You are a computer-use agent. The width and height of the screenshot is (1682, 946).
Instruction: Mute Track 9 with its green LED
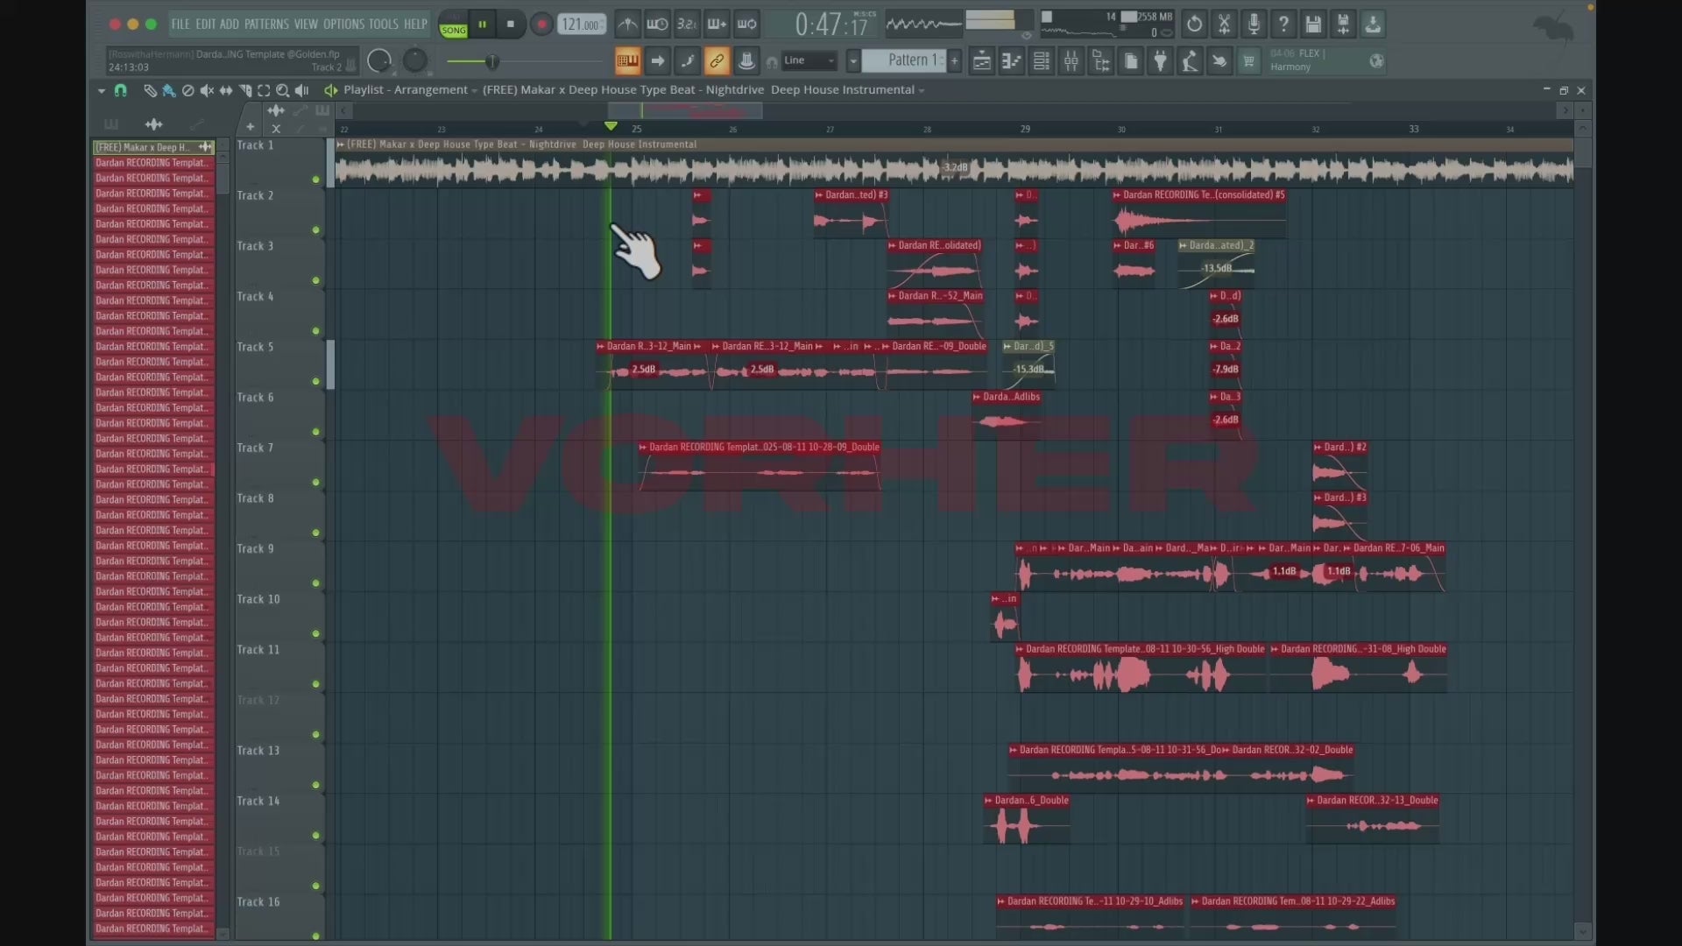(x=315, y=583)
